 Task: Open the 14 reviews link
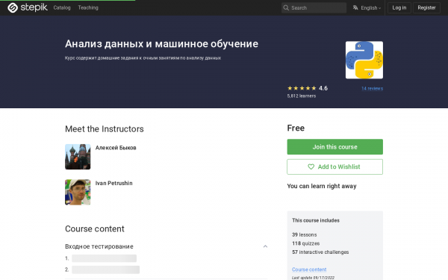372,89
